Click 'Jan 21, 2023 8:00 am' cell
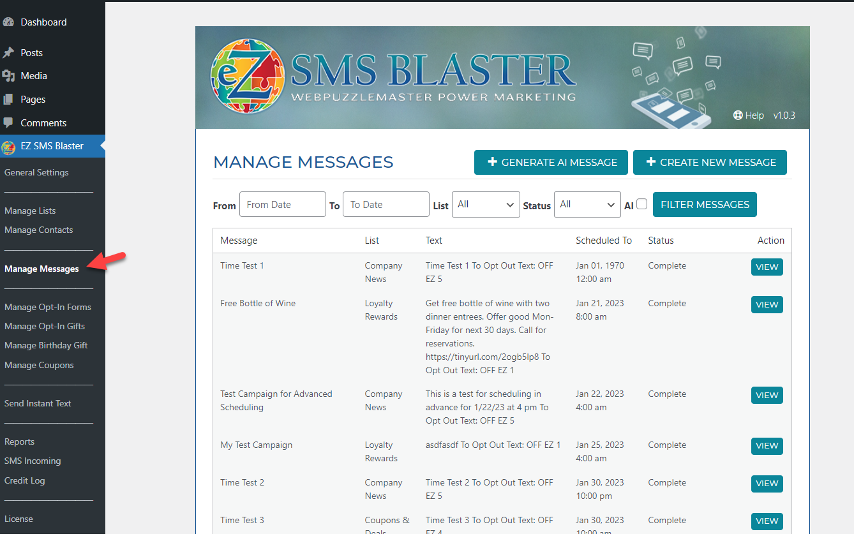Screen dimensions: 854x534 [x=600, y=310]
